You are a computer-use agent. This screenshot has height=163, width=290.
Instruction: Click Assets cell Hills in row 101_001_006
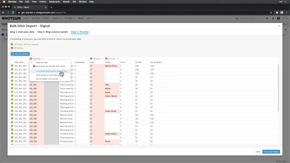point(112,85)
